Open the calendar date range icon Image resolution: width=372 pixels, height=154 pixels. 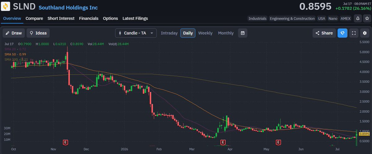pyautogui.click(x=243, y=33)
